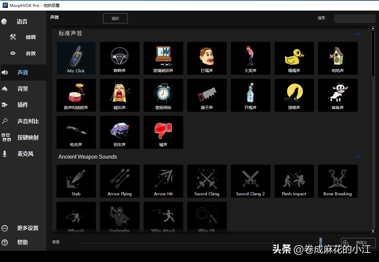Open 更多设置 more settings
This screenshot has width=379, height=262.
23,228
